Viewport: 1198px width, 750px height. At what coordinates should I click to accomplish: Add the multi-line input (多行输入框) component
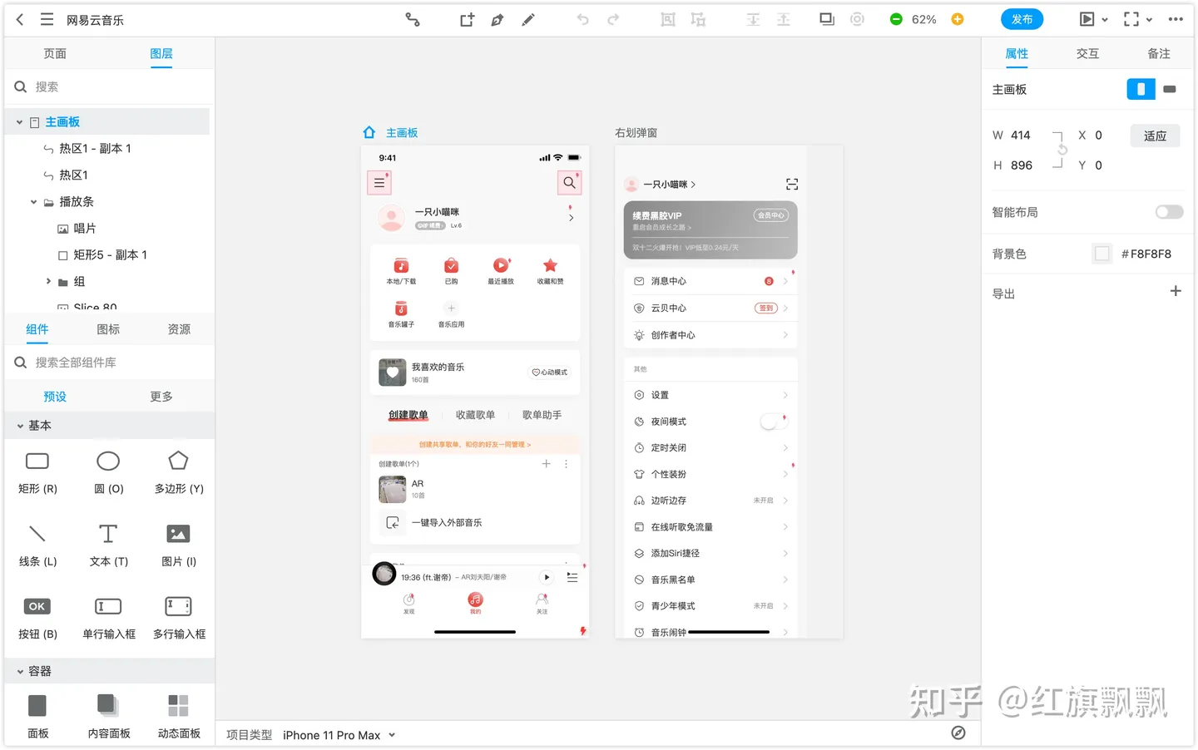[x=179, y=617]
